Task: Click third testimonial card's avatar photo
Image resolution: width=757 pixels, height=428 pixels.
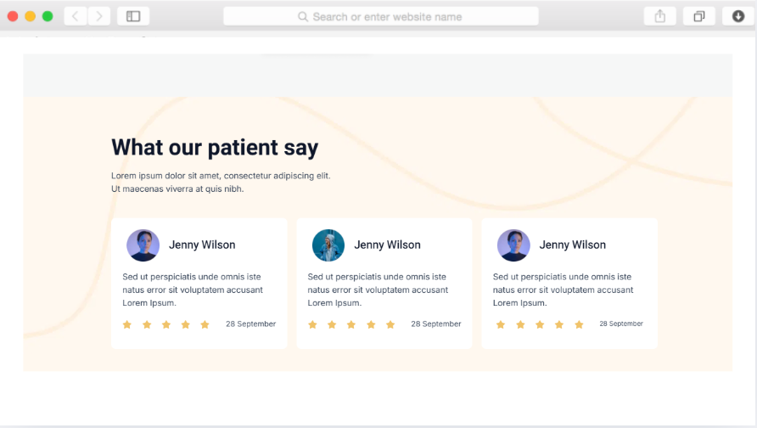Action: coord(513,245)
